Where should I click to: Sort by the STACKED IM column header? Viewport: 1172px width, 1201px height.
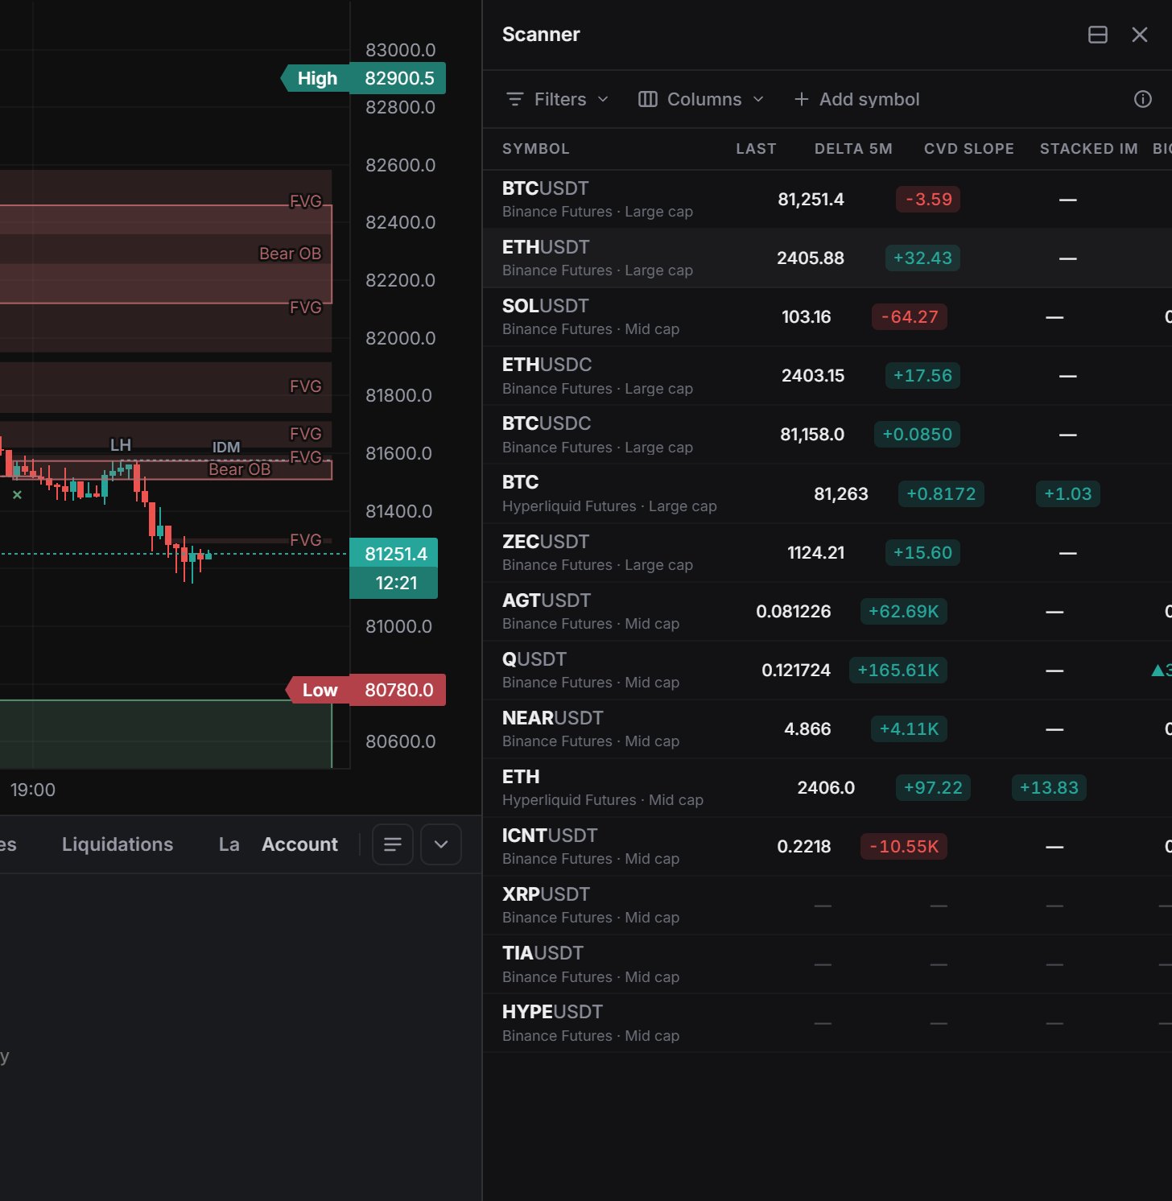pyautogui.click(x=1088, y=149)
